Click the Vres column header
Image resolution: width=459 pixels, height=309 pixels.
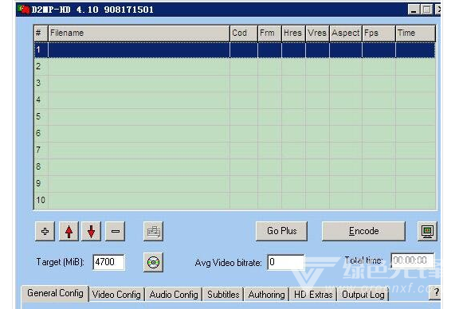tap(317, 33)
